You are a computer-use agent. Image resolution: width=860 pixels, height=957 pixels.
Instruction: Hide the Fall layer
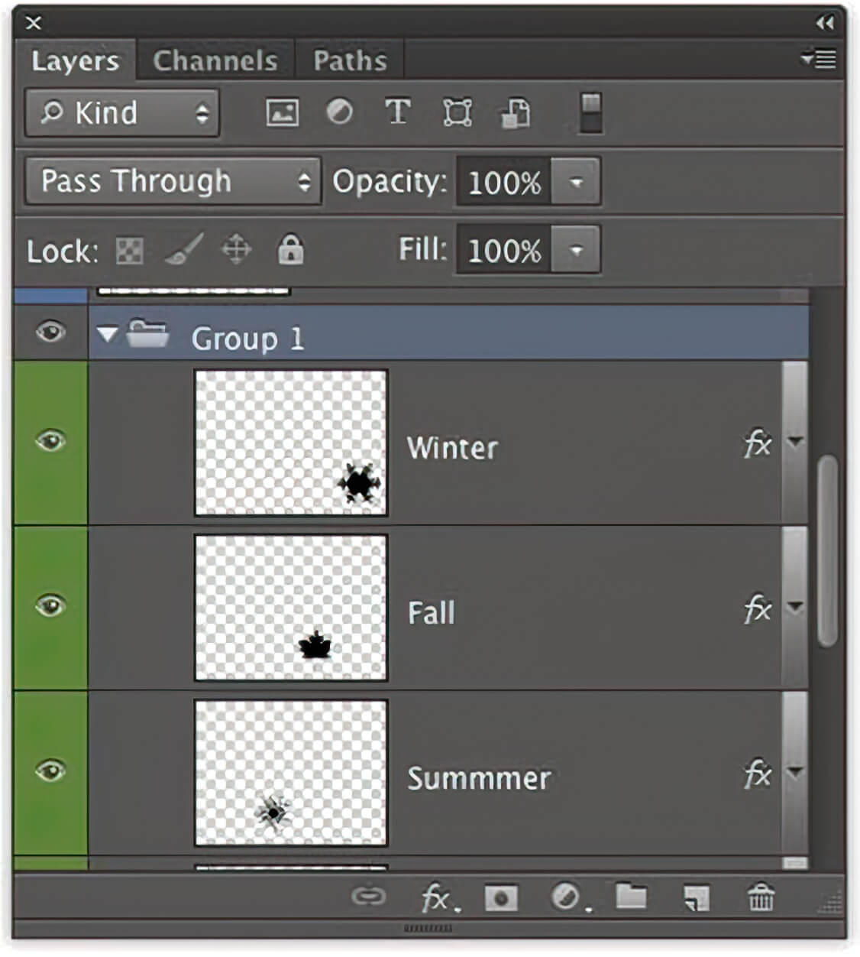50,606
